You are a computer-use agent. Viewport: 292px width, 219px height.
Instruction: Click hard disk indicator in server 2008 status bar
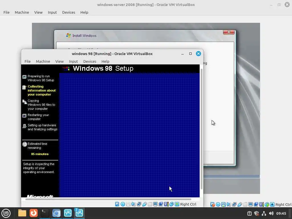[x=212, y=204]
